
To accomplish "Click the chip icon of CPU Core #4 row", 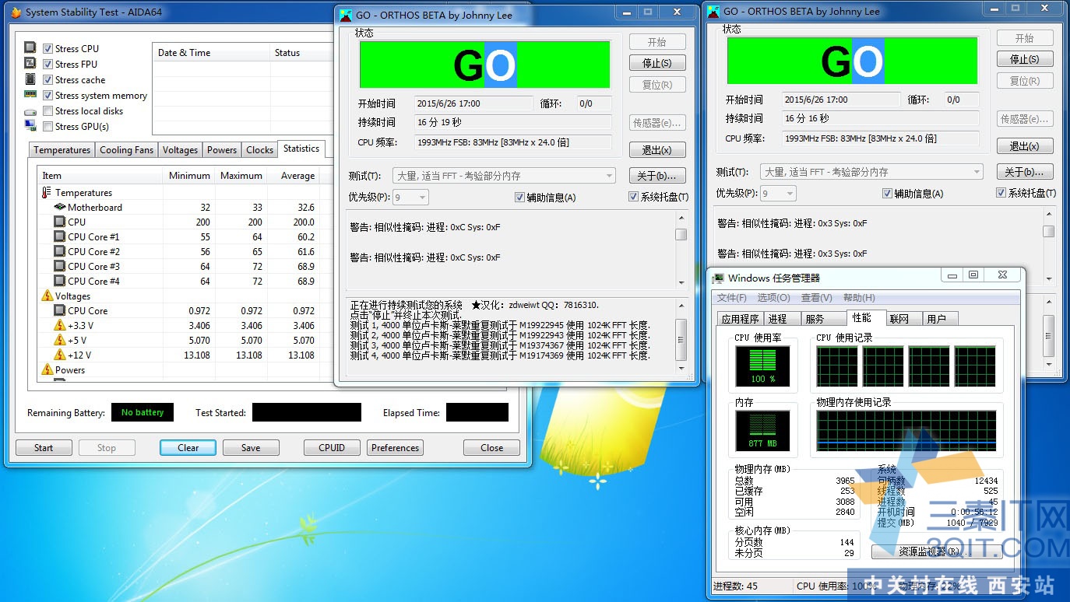I will (60, 281).
